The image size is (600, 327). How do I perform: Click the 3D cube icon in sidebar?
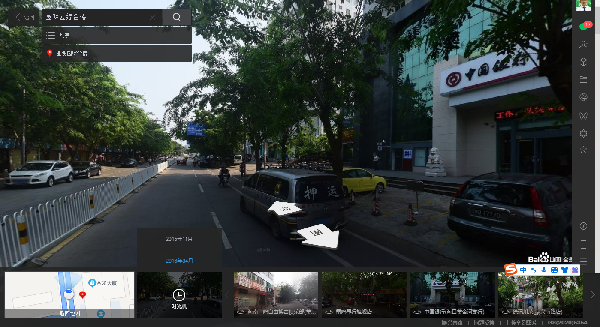(583, 62)
